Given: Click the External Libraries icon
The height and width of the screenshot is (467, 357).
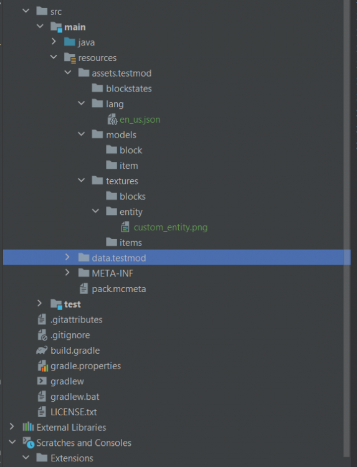Looking at the screenshot, I should coord(28,427).
